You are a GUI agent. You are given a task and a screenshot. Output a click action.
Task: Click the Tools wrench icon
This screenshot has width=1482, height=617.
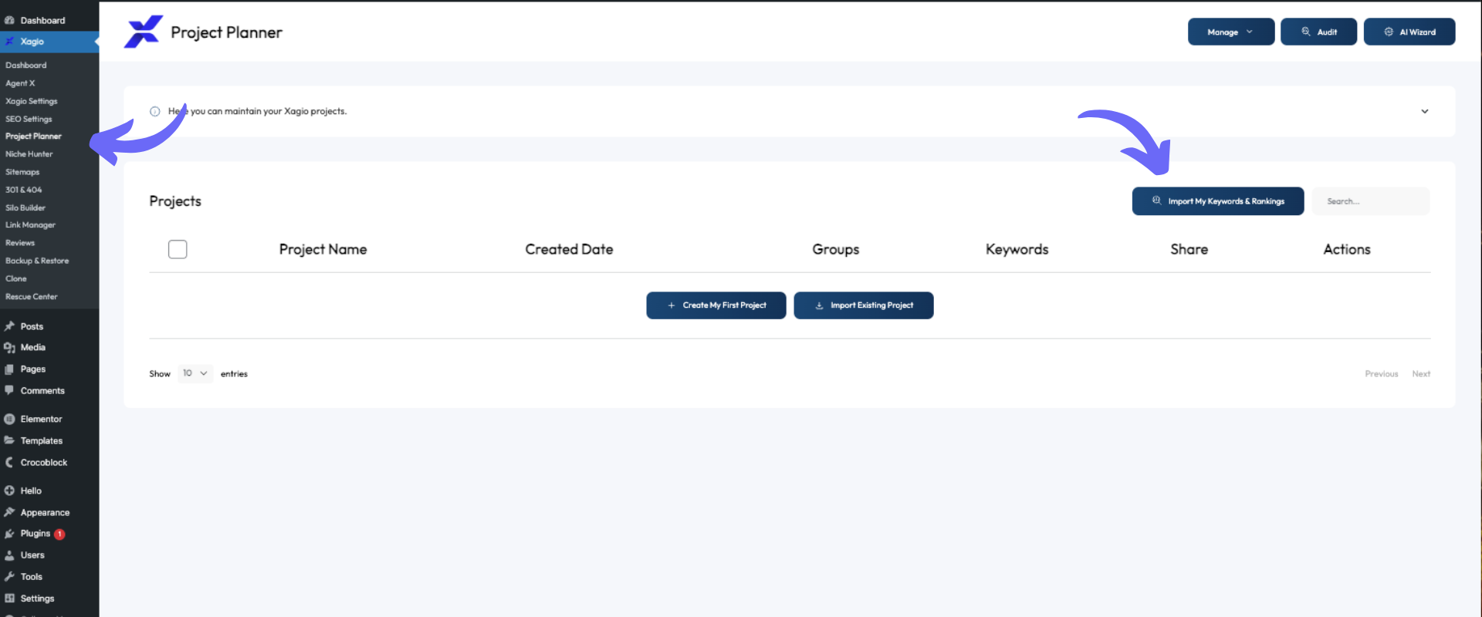(9, 577)
